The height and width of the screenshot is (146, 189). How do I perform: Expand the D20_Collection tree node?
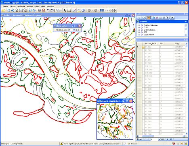coord(139,35)
